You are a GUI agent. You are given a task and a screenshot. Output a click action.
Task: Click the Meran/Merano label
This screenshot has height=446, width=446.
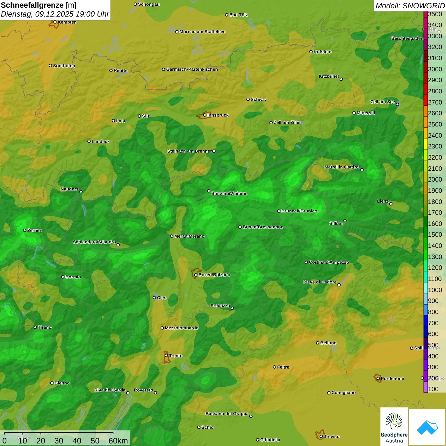[189, 236]
